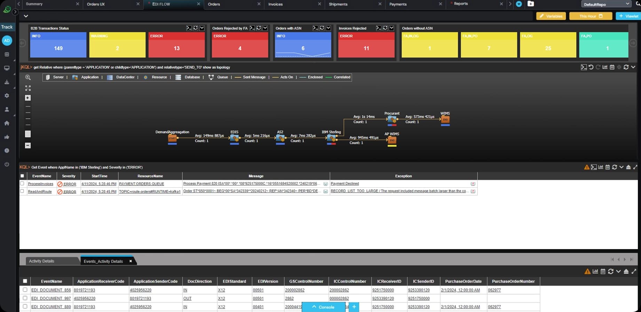This screenshot has width=641, height=312.
Task: Select all events with header checkbox
Action: [22, 176]
